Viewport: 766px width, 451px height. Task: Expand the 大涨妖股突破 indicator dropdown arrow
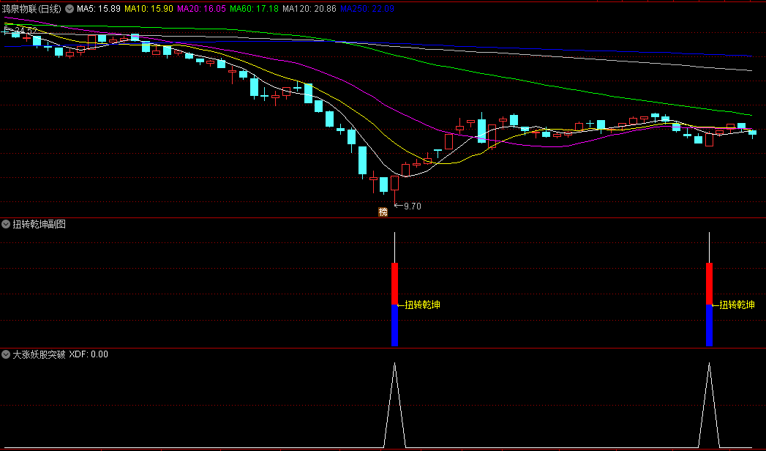click(6, 354)
